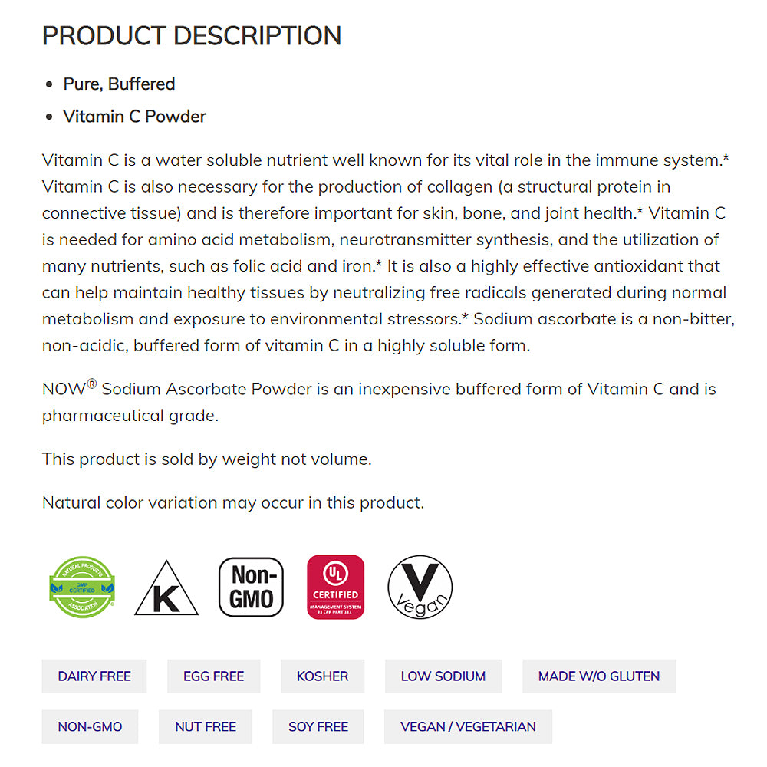767x767 pixels.
Task: Click the red UL Certified badge
Action: pos(335,587)
